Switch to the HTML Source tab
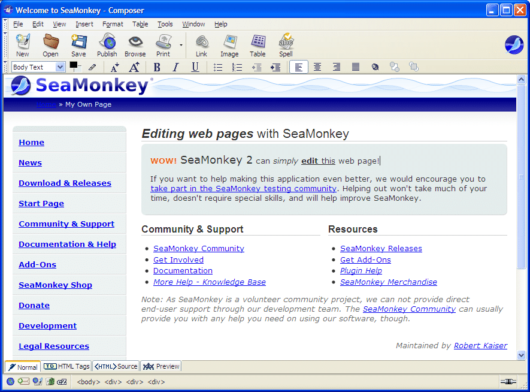 (x=117, y=366)
